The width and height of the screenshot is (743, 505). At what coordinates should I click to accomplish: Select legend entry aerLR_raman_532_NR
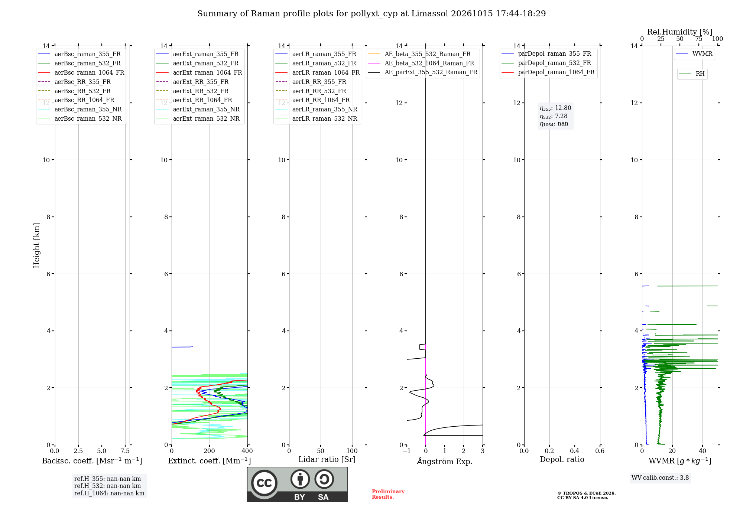pyautogui.click(x=317, y=119)
